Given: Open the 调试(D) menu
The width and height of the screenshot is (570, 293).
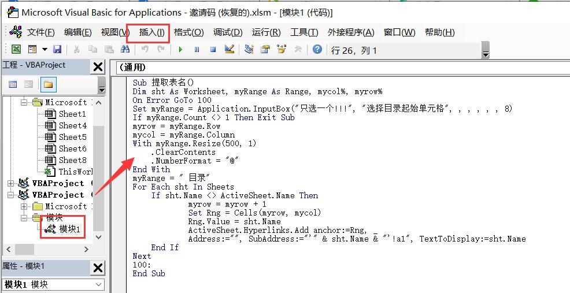Looking at the screenshot, I should point(228,32).
